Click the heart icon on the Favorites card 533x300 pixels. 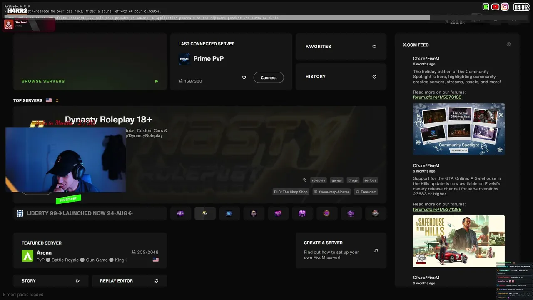tap(374, 47)
